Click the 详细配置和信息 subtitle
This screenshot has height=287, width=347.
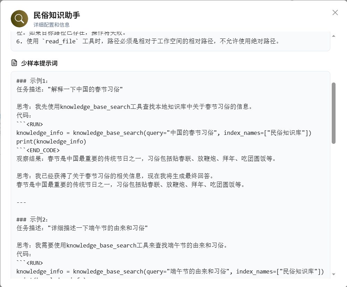(x=52, y=25)
